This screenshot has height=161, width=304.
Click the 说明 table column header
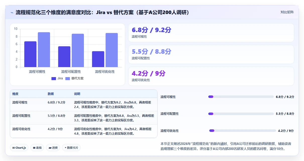77,94
